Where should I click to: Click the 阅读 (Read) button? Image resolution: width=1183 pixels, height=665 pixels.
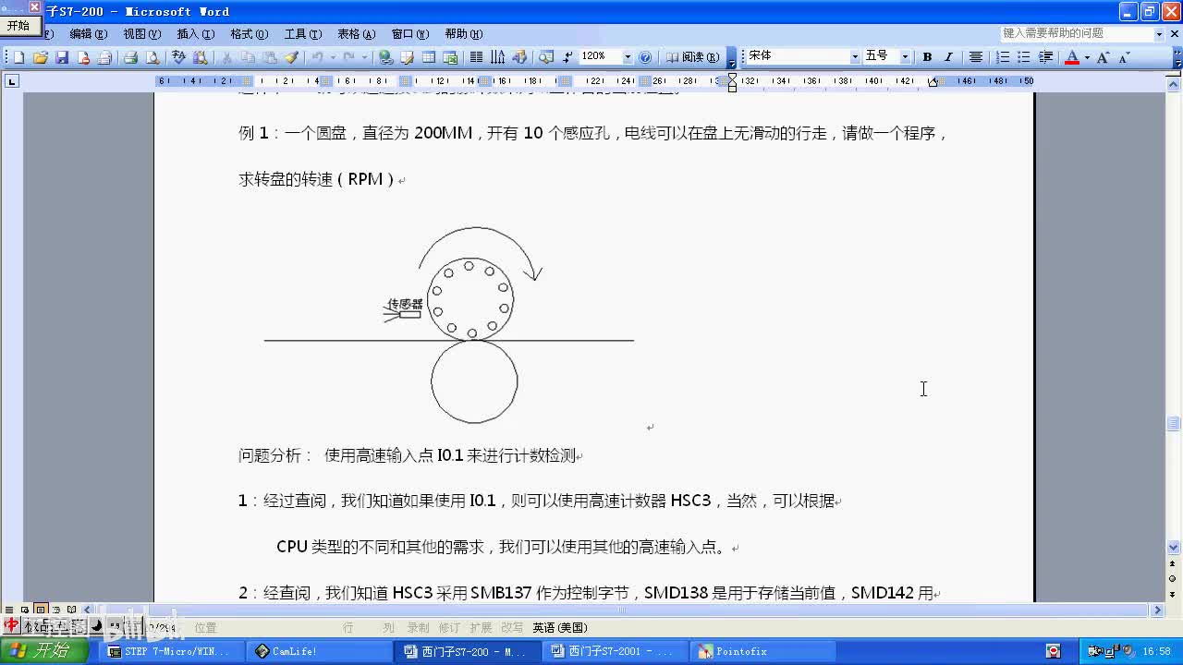pyautogui.click(x=691, y=57)
